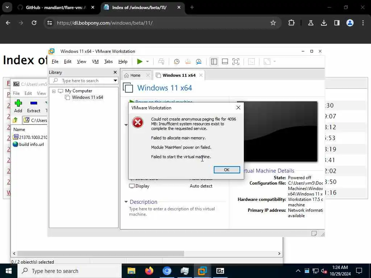Open the VMware Edit menu
The width and height of the screenshot is (371, 278).
(x=68, y=62)
